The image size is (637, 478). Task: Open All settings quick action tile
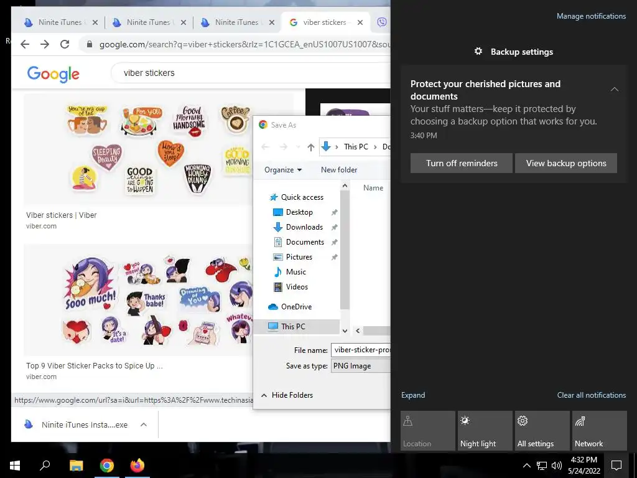tap(542, 431)
